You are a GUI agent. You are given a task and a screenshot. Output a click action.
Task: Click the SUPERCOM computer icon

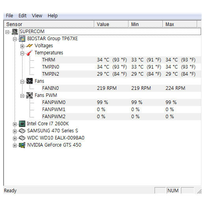[x=15, y=32]
